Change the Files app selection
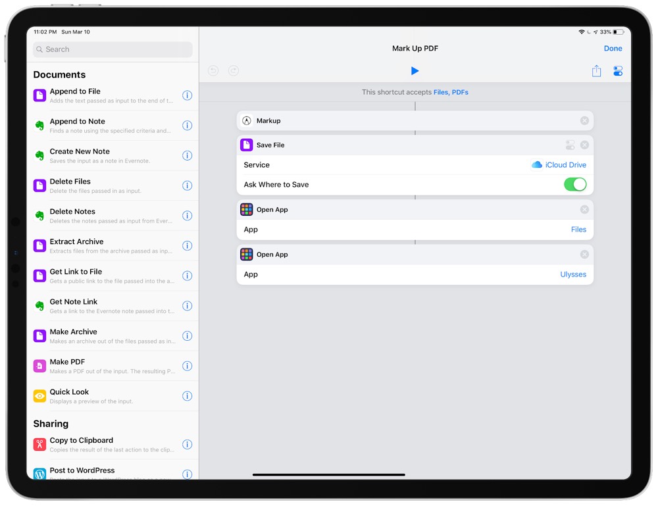 click(x=578, y=230)
